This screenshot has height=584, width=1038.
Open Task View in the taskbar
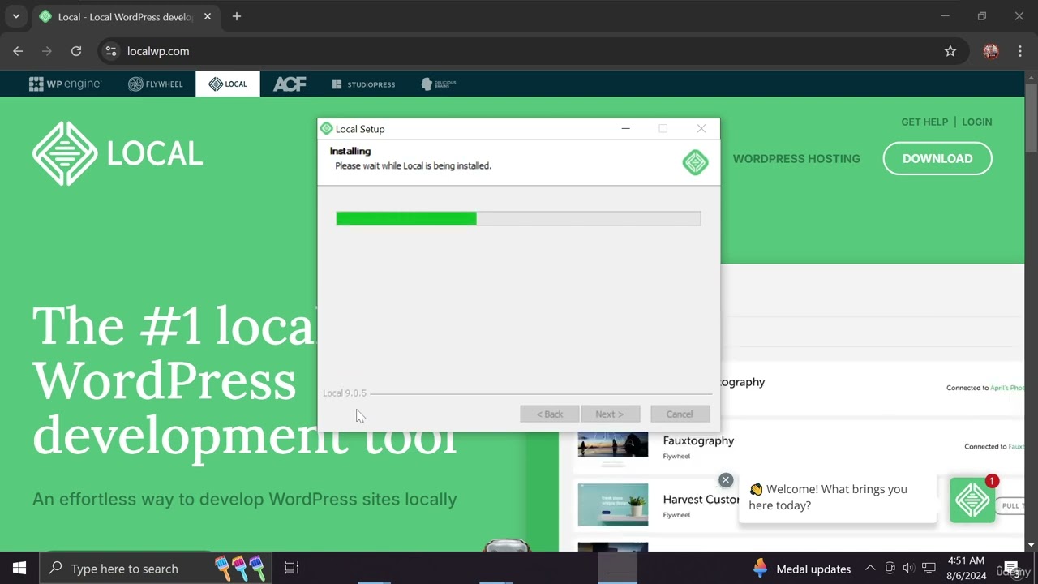[292, 568]
